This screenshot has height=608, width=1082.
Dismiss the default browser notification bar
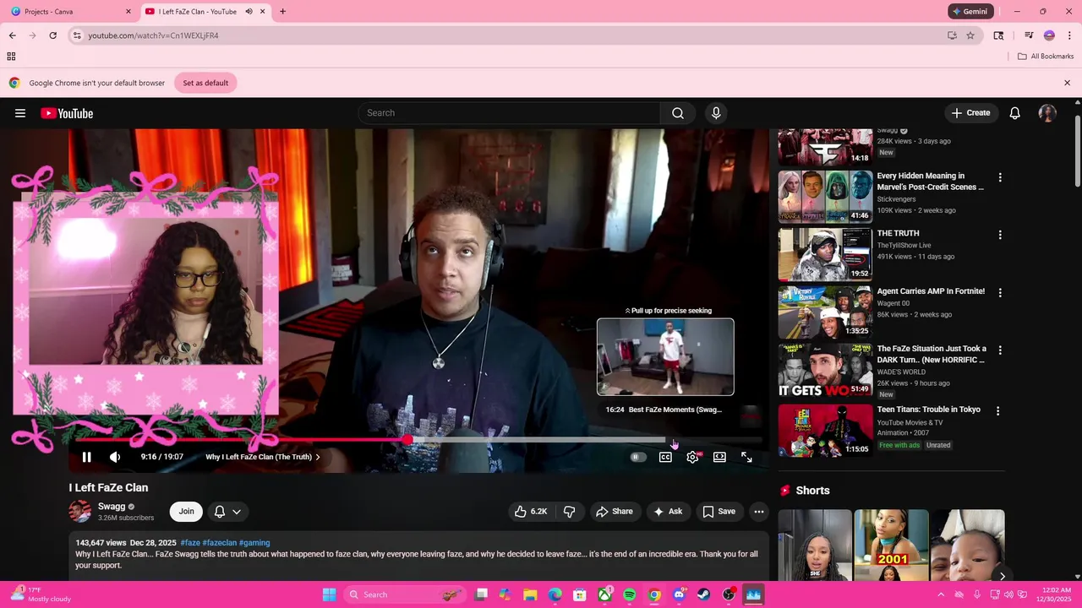[x=1067, y=83]
